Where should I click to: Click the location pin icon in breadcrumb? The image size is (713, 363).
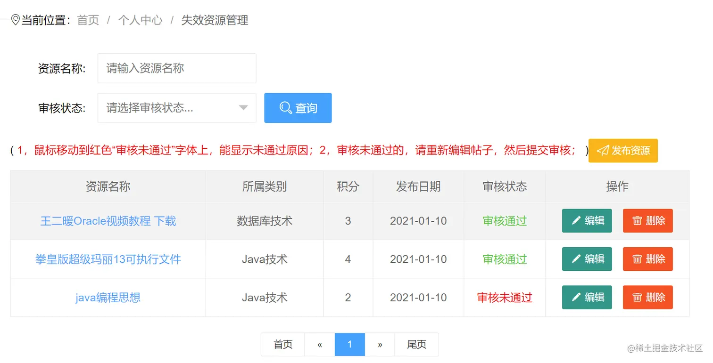click(x=16, y=20)
